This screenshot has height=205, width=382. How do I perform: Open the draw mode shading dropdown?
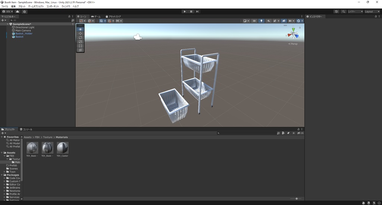click(x=246, y=21)
